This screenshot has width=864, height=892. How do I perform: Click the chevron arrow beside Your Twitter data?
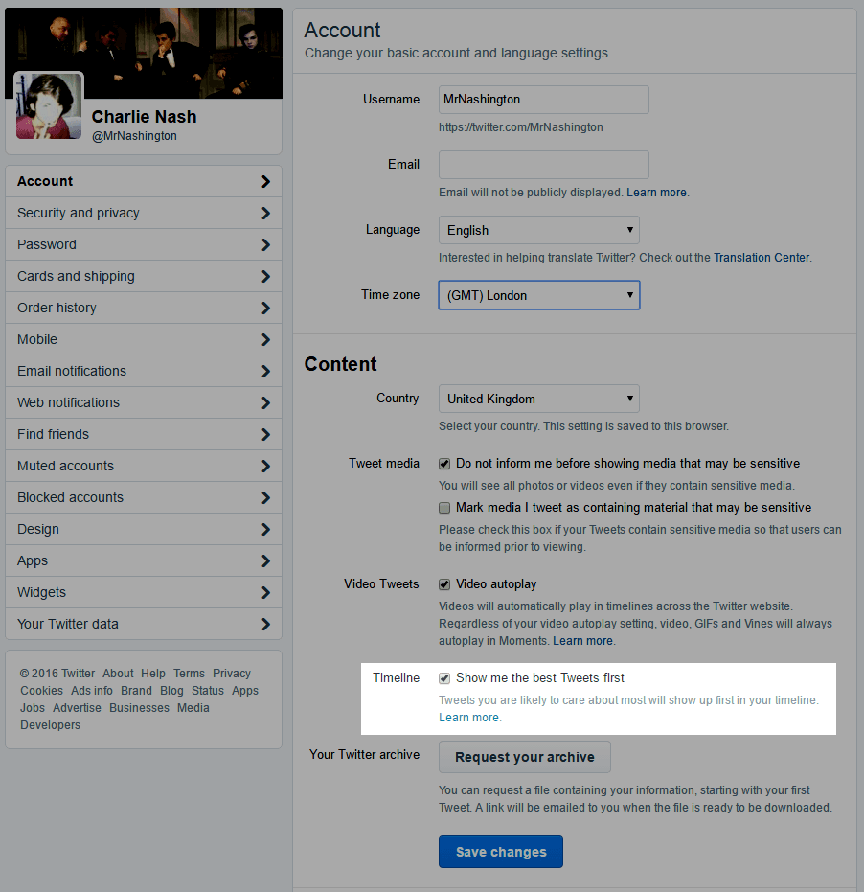tap(265, 624)
